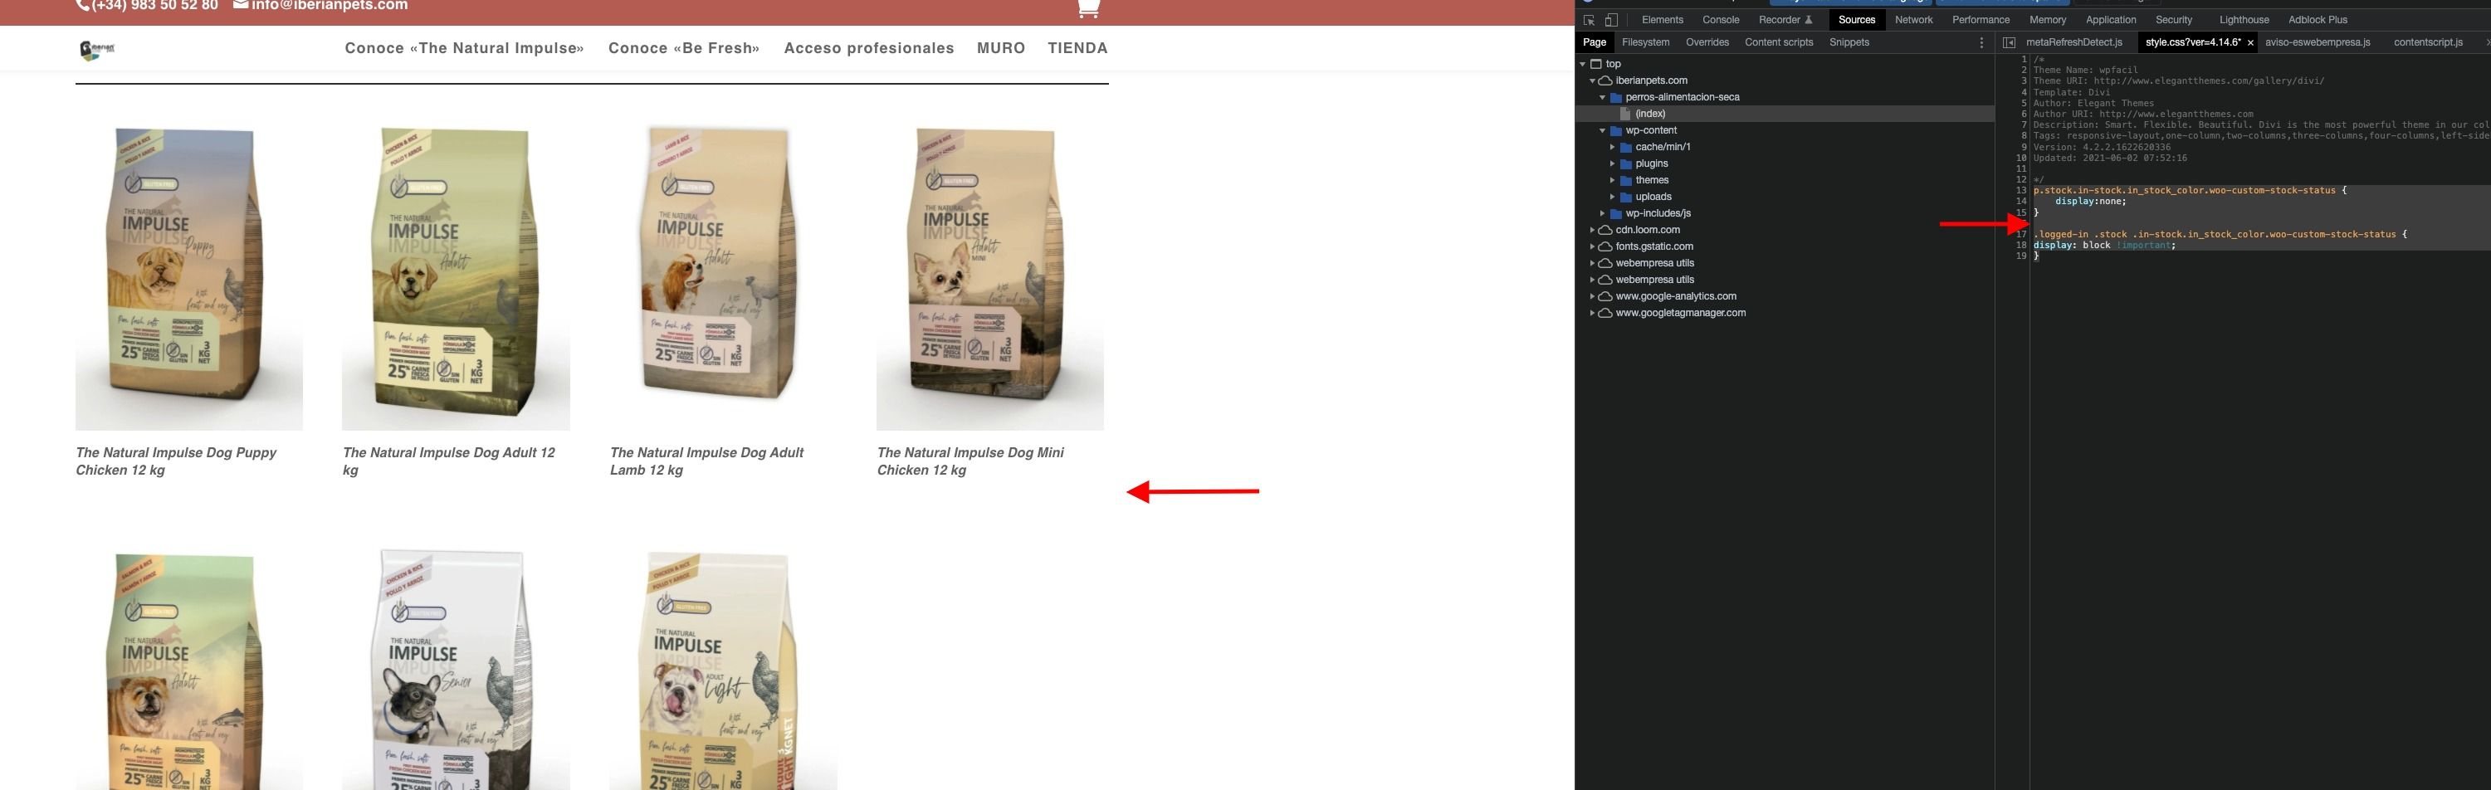Open the navigator three-dot more options
Image resolution: width=2491 pixels, height=790 pixels.
pyautogui.click(x=1981, y=42)
